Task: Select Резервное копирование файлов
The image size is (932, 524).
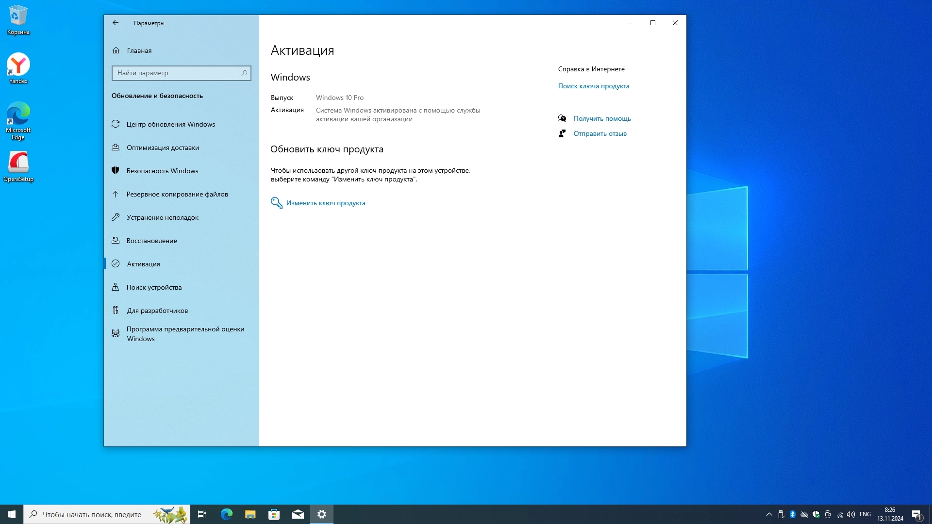Action: click(177, 194)
